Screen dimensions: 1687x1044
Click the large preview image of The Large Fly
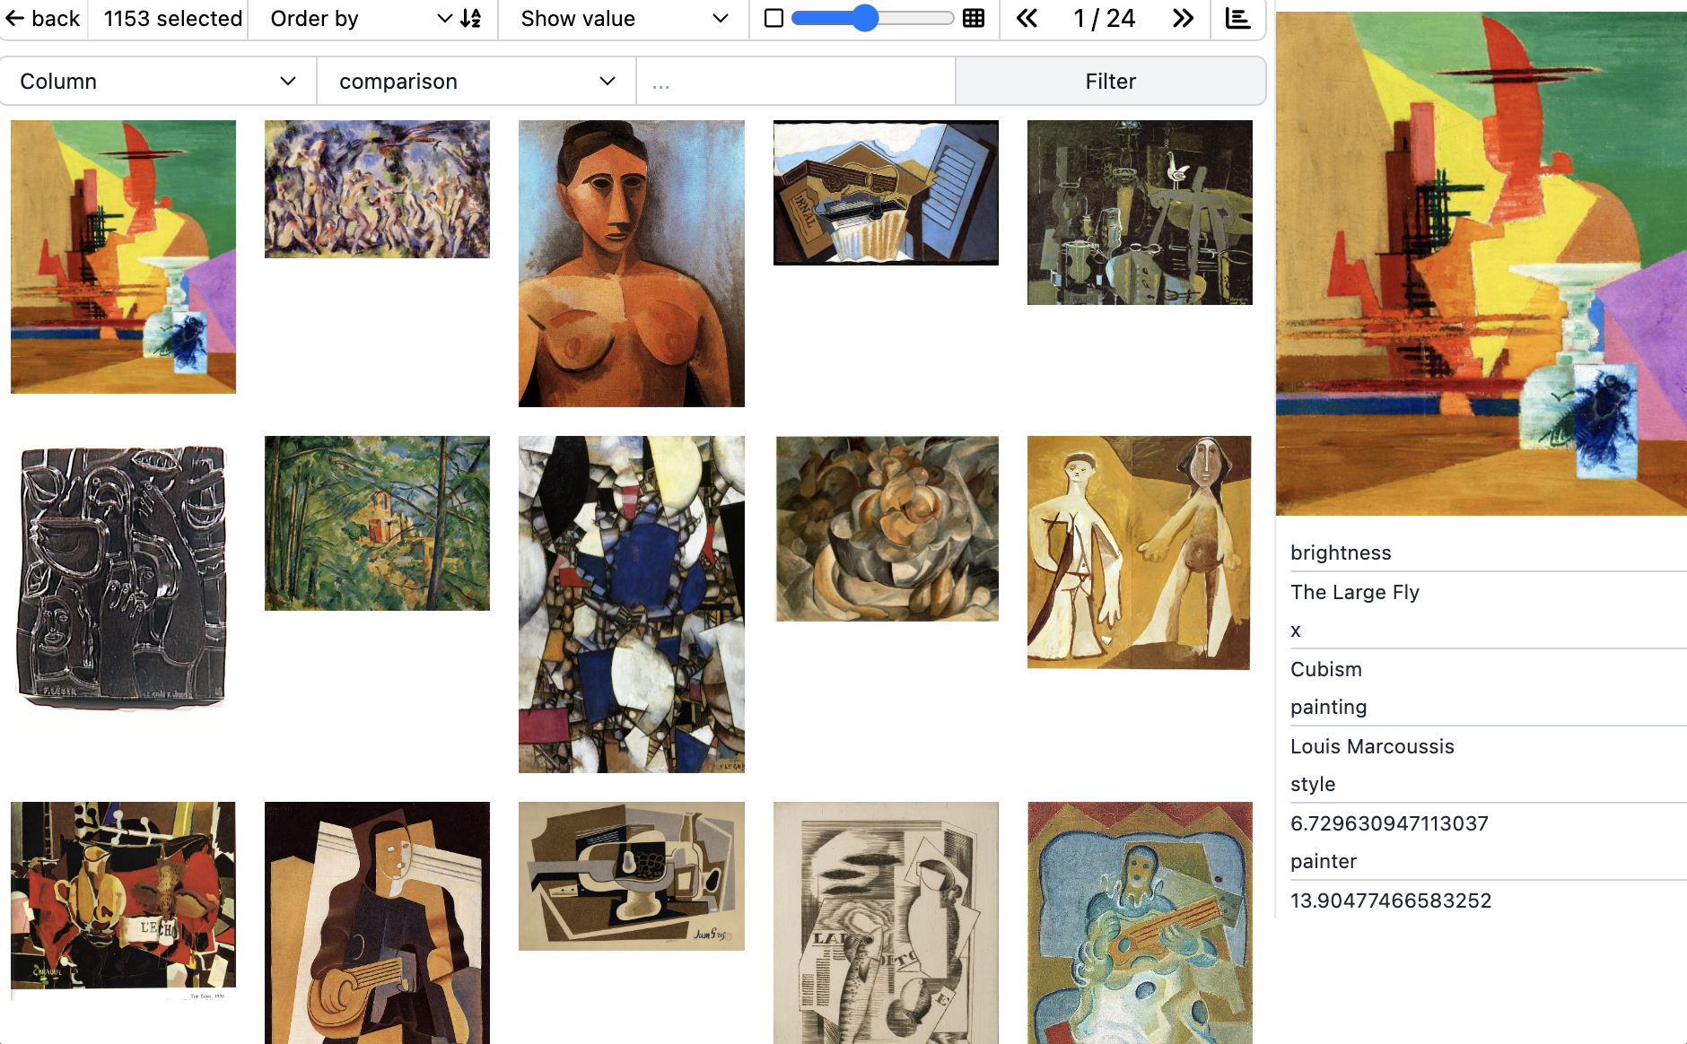1481,264
